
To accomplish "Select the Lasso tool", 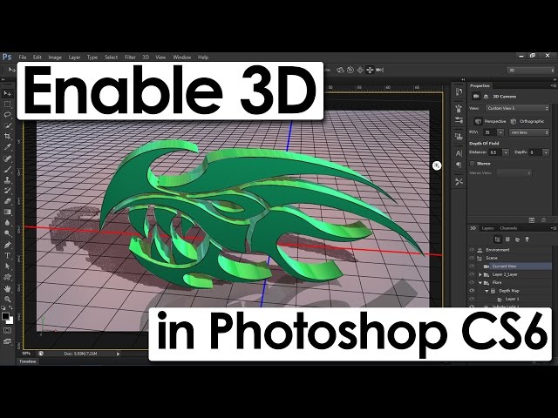I will click(x=8, y=115).
